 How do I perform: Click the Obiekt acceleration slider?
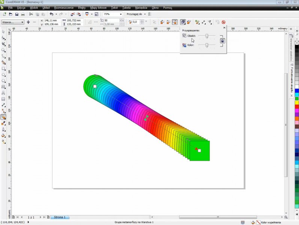206,36
